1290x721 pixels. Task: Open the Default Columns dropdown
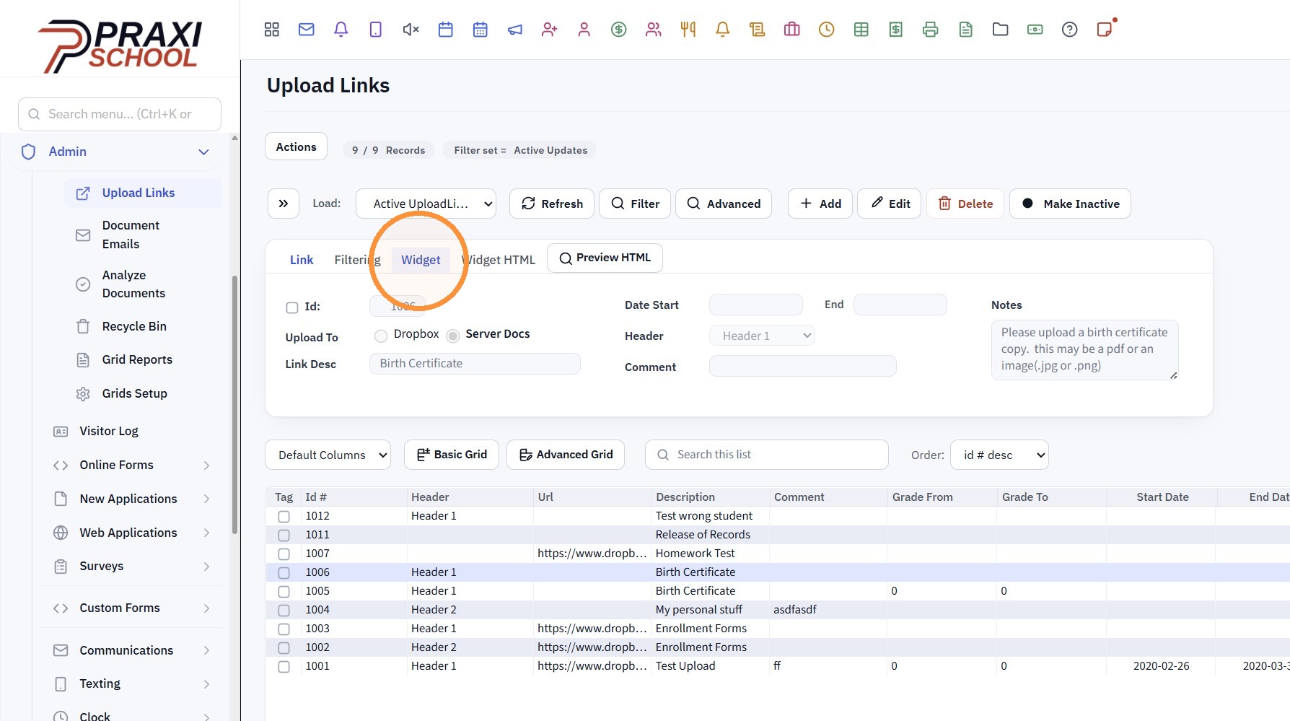click(328, 455)
